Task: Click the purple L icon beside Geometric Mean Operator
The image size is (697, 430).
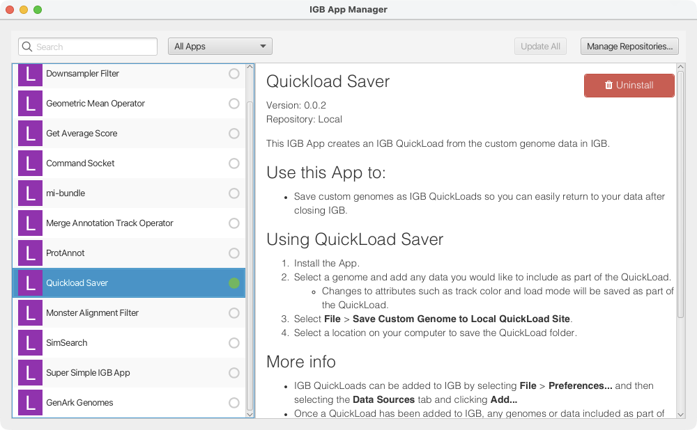Action: point(30,104)
